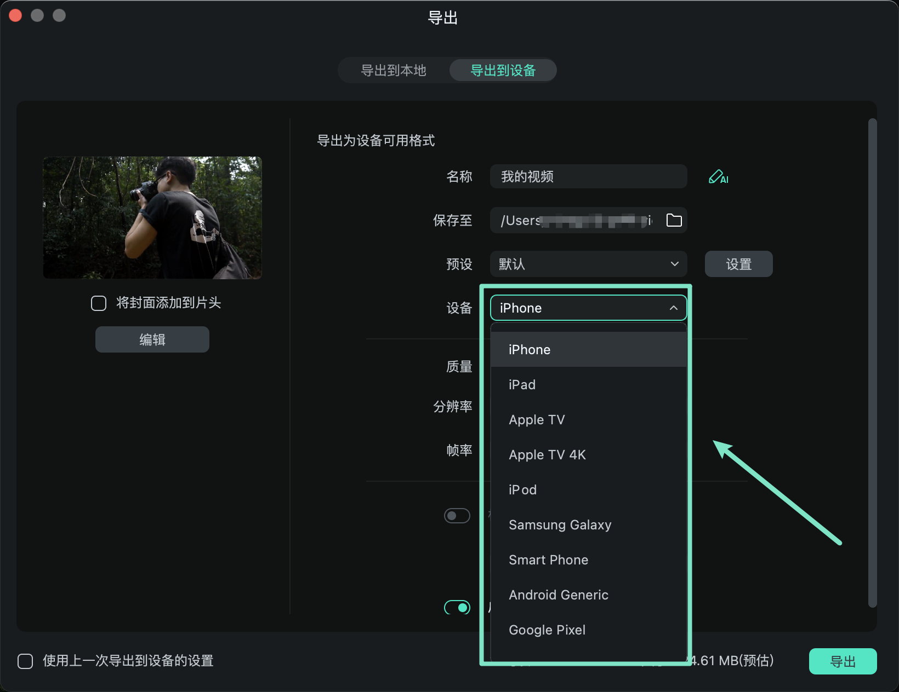
Task: Click the 设置 settings button
Action: 738,264
